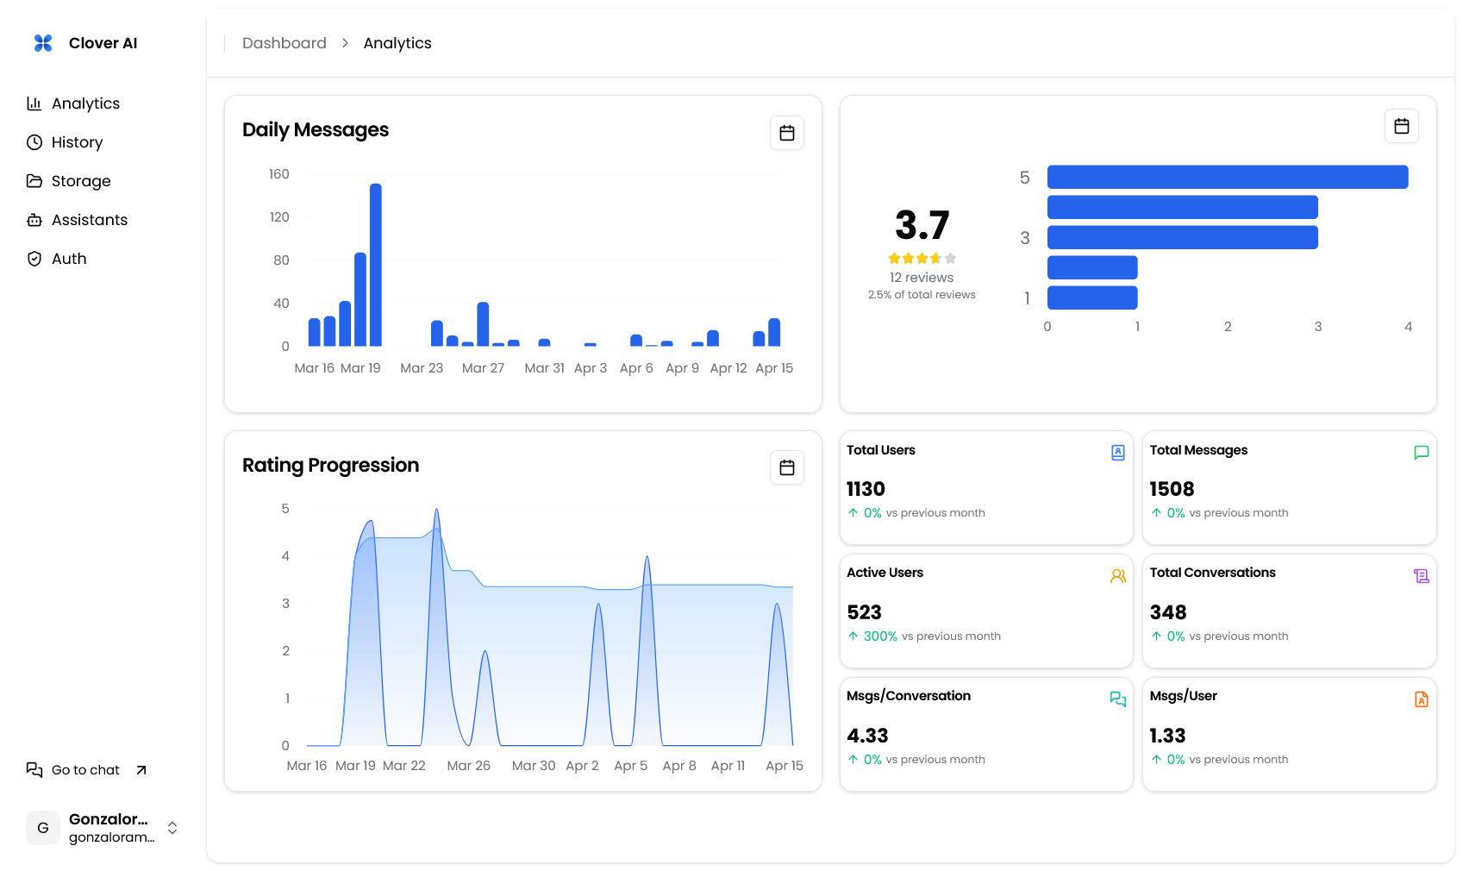Expand the Gonzalor account switcher chevrons

[172, 828]
